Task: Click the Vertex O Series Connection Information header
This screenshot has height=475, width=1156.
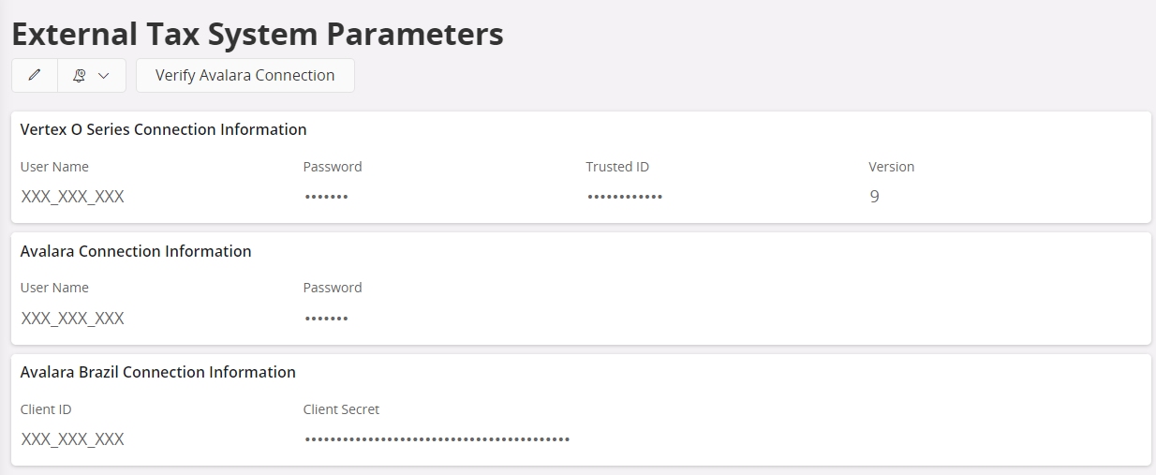Action: point(163,129)
